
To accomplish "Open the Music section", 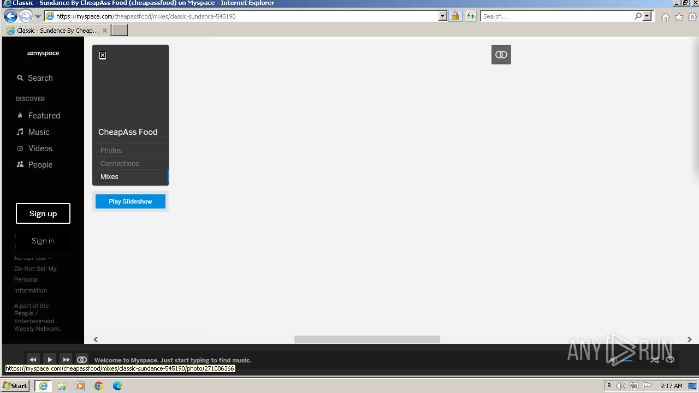I will tap(33, 132).
